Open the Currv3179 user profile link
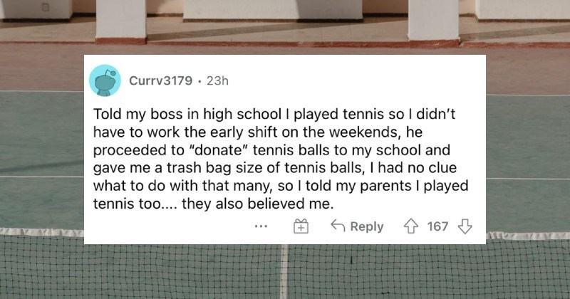The height and width of the screenshot is (299, 570). pyautogui.click(x=160, y=81)
